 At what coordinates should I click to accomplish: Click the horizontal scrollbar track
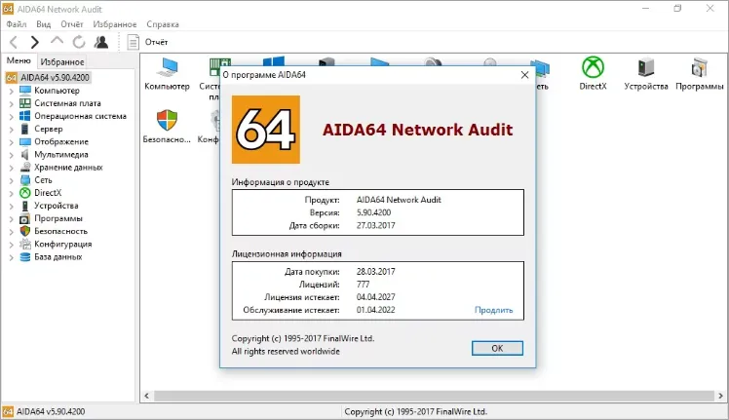pyautogui.click(x=434, y=396)
